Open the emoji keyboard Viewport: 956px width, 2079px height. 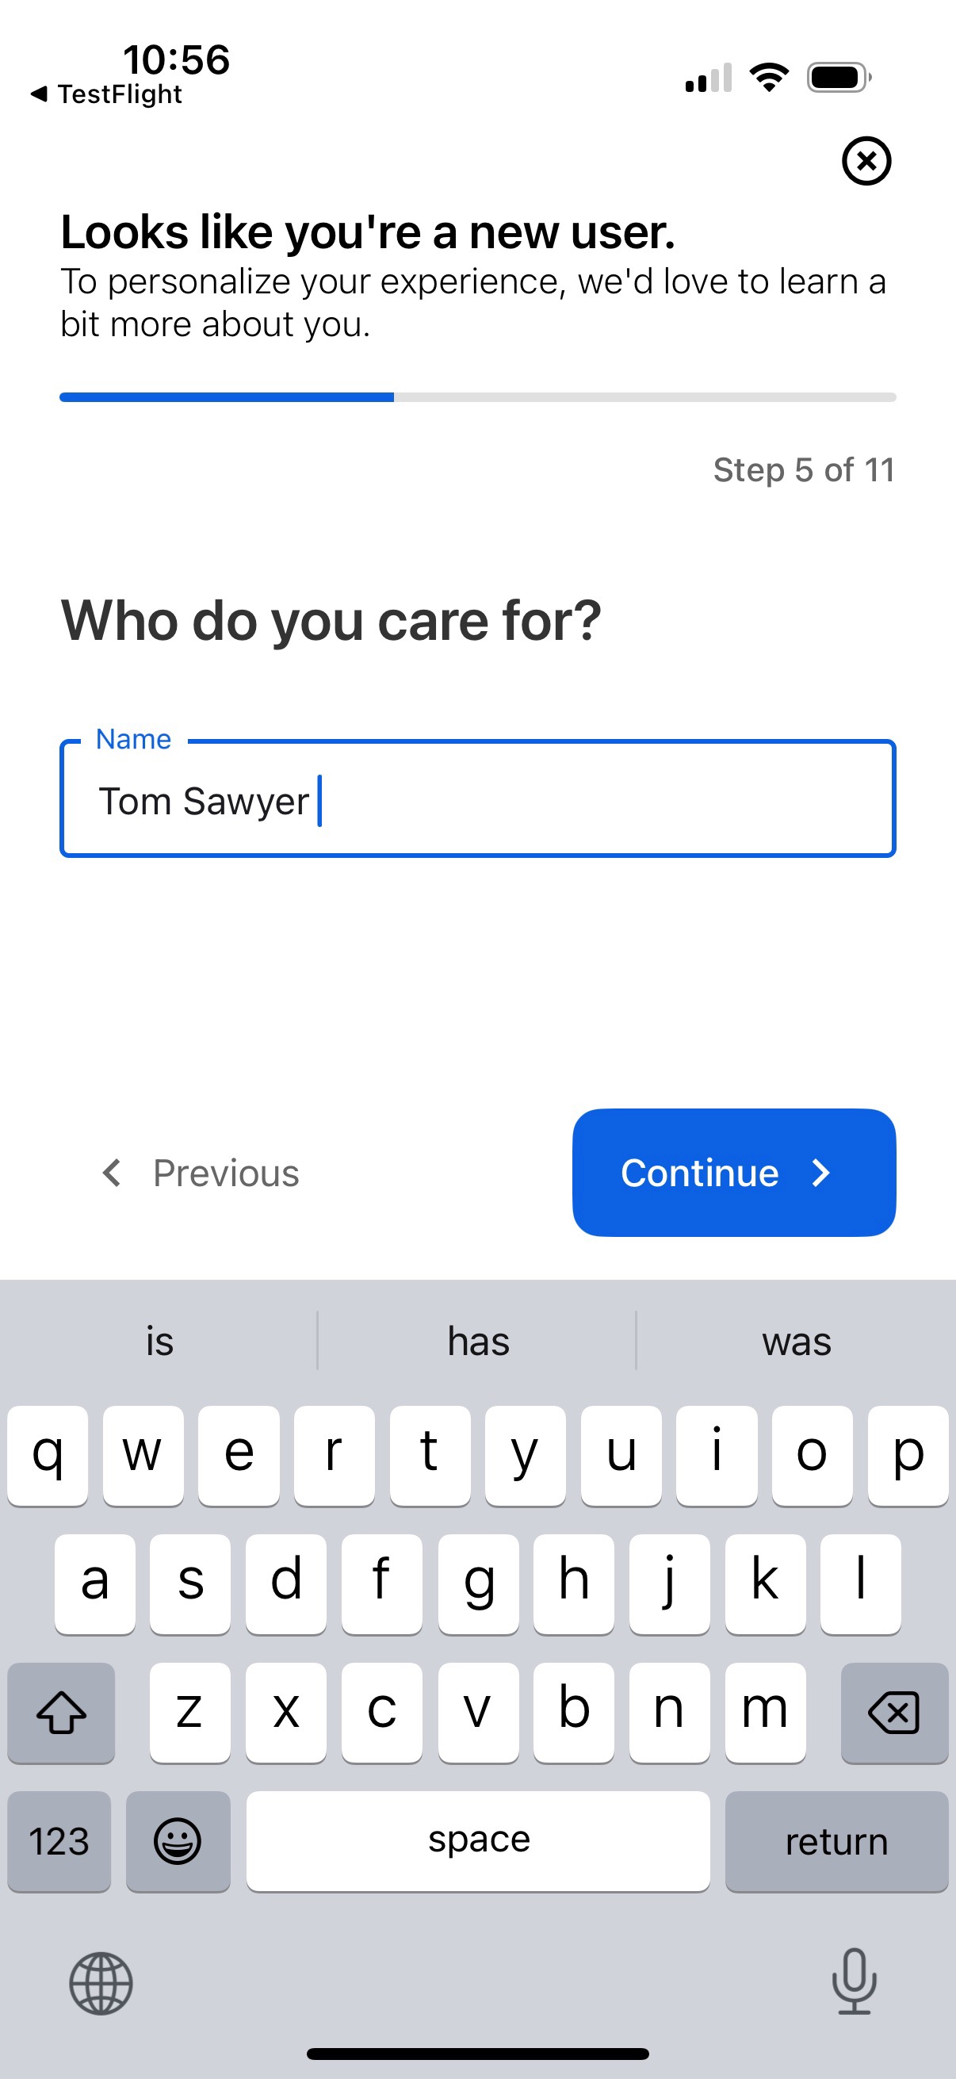178,1841
